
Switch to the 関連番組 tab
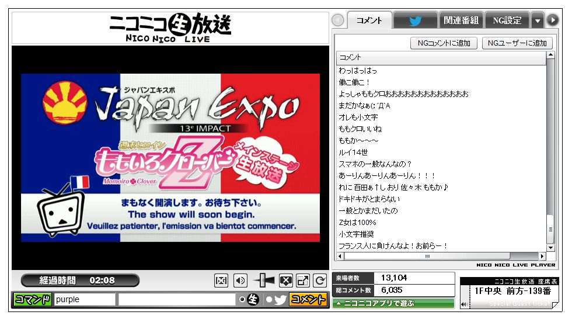pos(461,20)
